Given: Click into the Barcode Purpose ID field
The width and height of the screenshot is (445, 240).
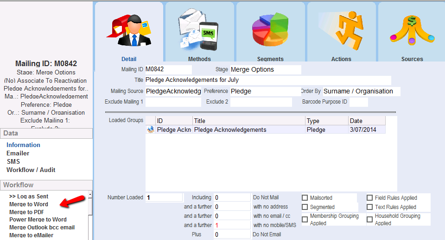Looking at the screenshot, I should coord(359,102).
